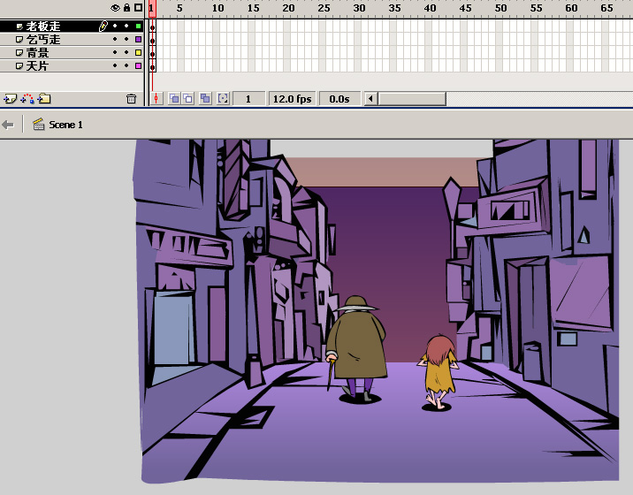
Task: Click the old man in trench coat
Action: tap(356, 348)
